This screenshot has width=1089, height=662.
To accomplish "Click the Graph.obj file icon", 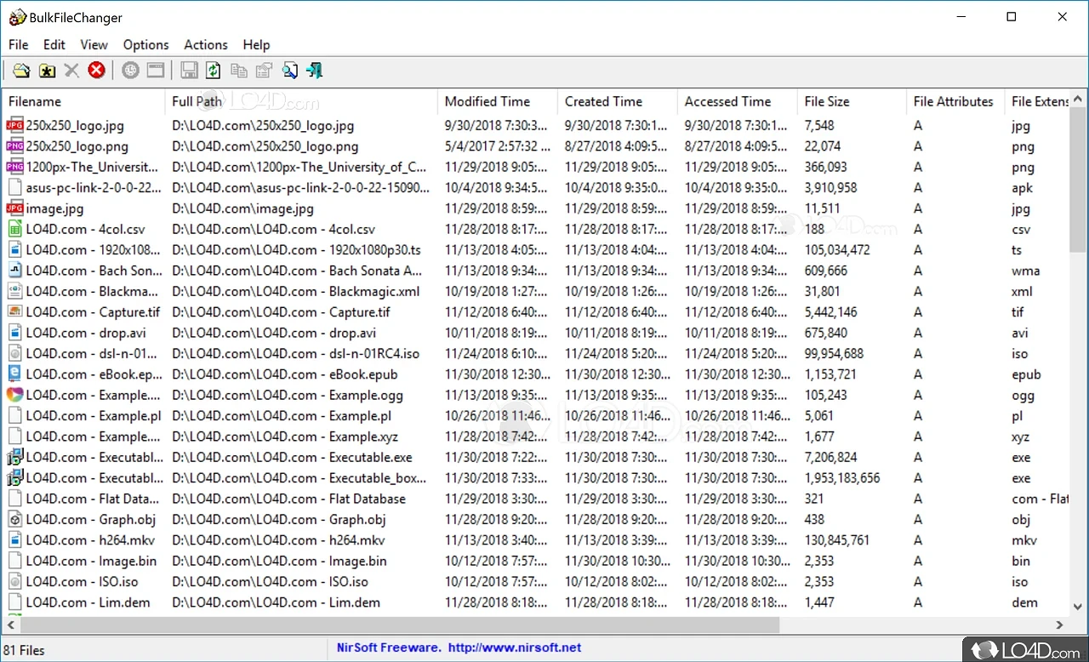I will click(x=15, y=519).
